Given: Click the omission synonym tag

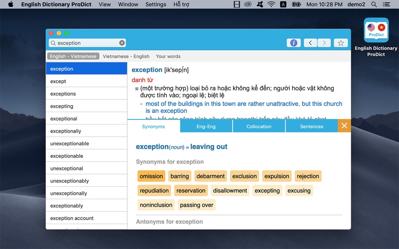Looking at the screenshot, I should click(x=151, y=176).
